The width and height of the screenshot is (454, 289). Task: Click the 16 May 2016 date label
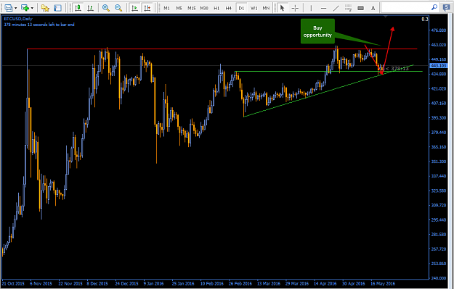tap(383, 283)
